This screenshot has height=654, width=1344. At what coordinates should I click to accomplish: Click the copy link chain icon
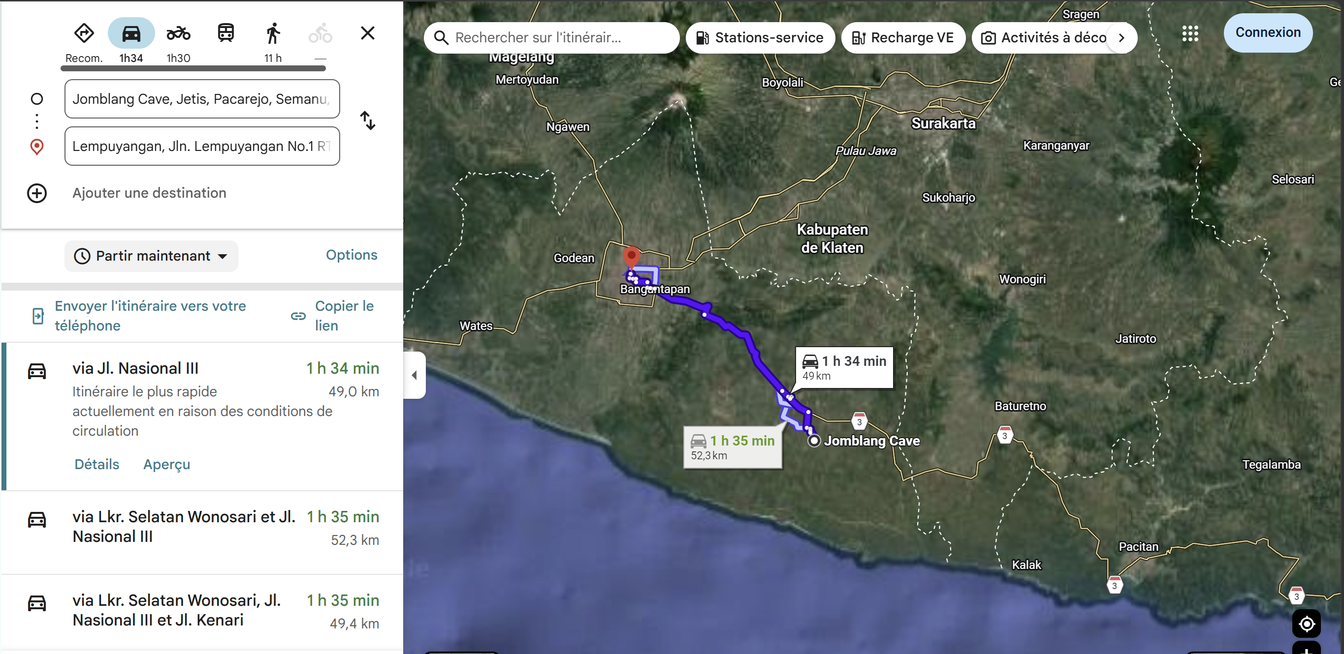coord(298,316)
